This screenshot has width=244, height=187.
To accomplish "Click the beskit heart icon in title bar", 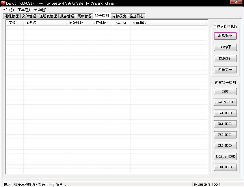I will (3, 3).
